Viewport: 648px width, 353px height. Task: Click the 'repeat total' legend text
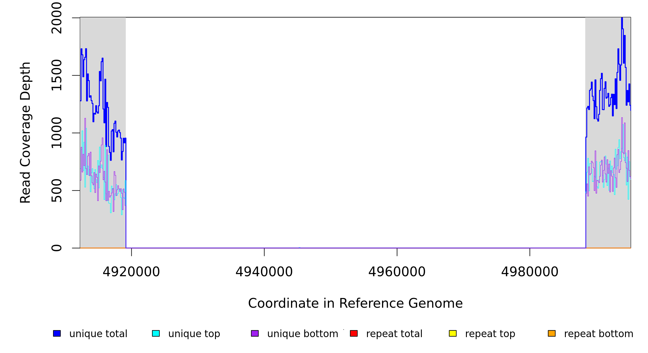pyautogui.click(x=394, y=334)
